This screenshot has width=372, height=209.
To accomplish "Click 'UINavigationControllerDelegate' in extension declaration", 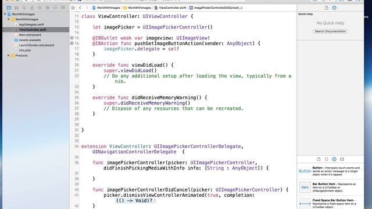I will [x=134, y=152].
